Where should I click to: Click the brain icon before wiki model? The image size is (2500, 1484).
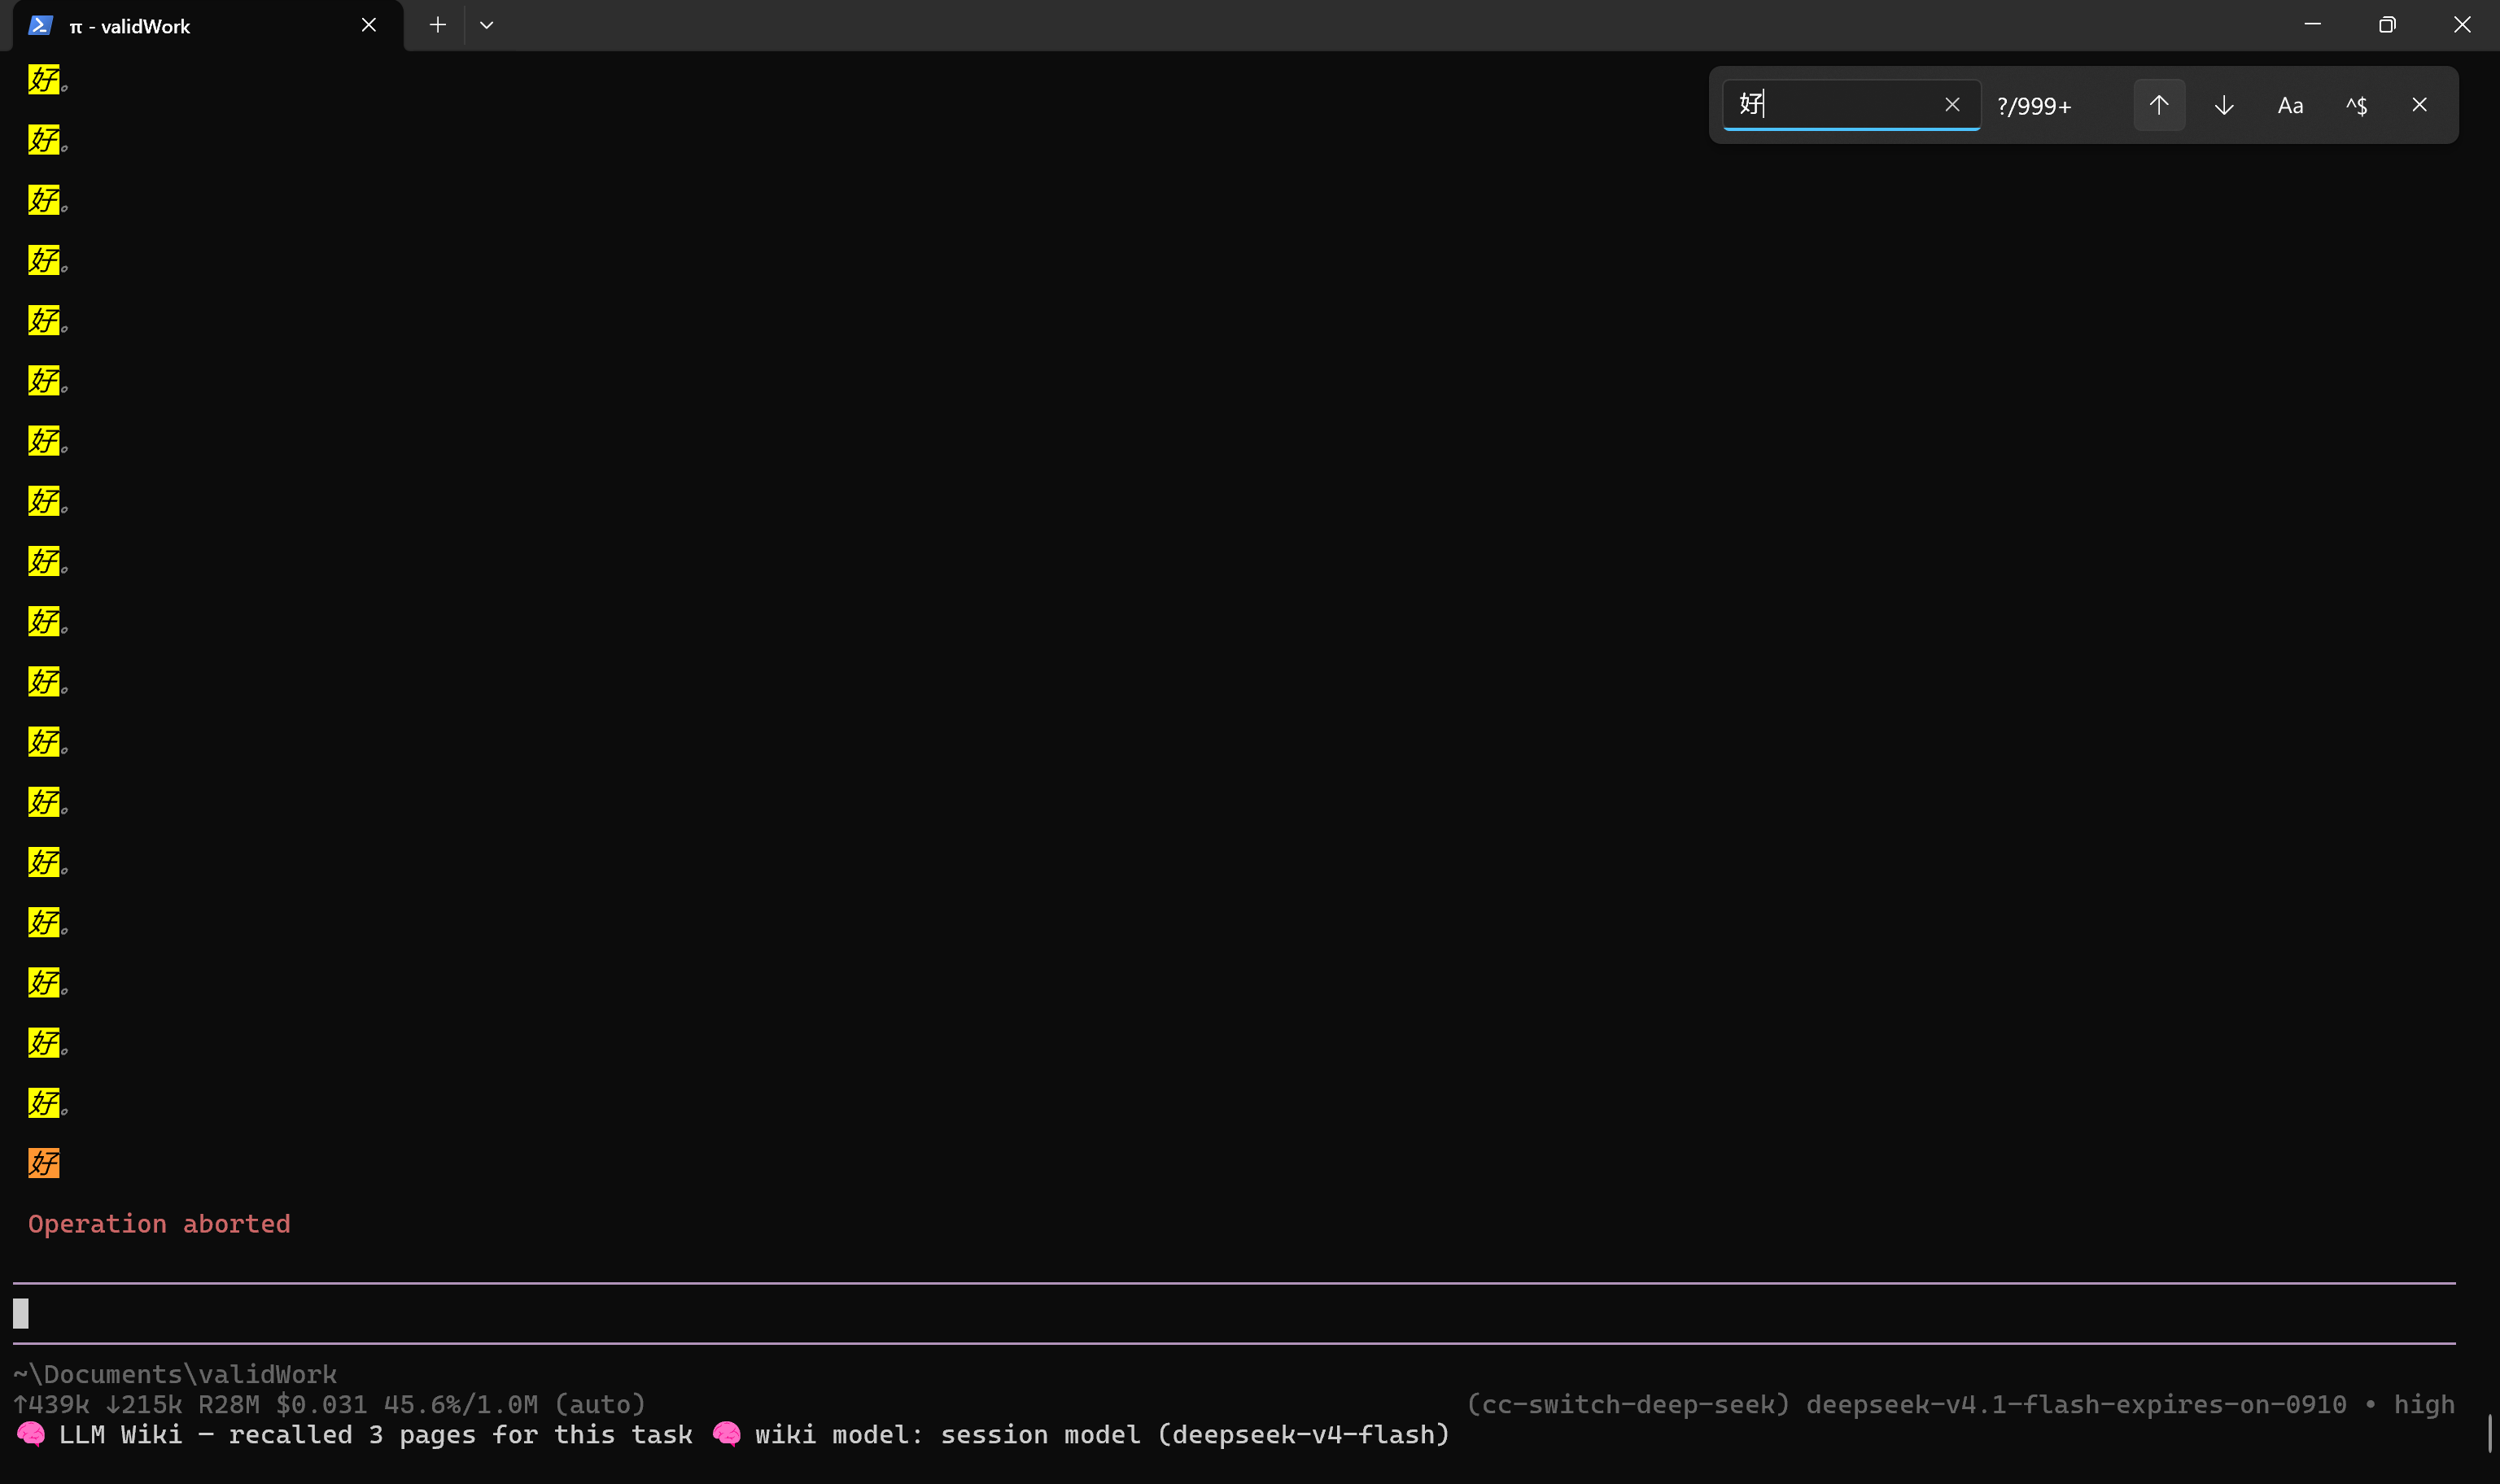point(726,1435)
